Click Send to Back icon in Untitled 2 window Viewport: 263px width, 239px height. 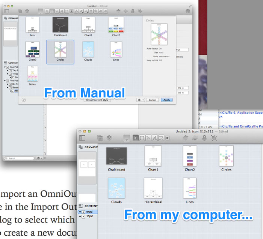click(x=195, y=138)
